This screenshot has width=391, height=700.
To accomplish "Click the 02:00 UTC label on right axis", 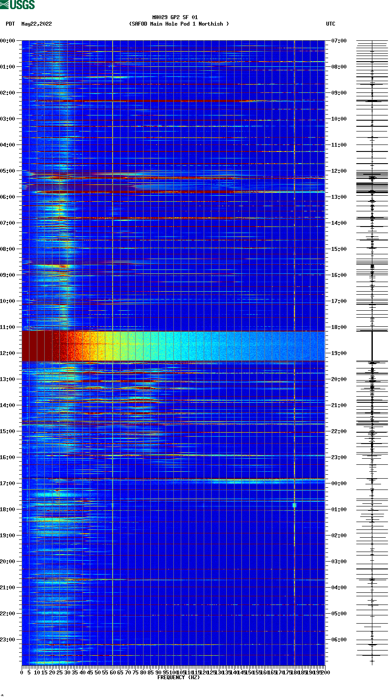I will [x=339, y=536].
